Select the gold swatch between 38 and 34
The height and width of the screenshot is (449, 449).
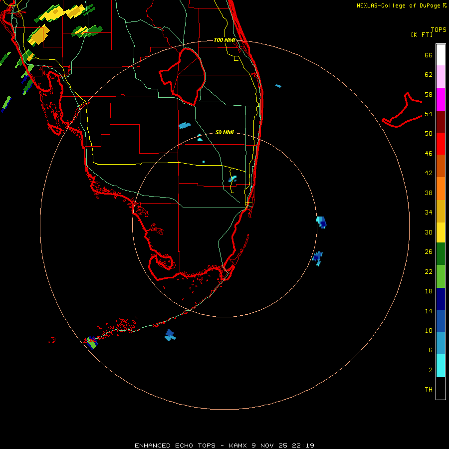441,211
